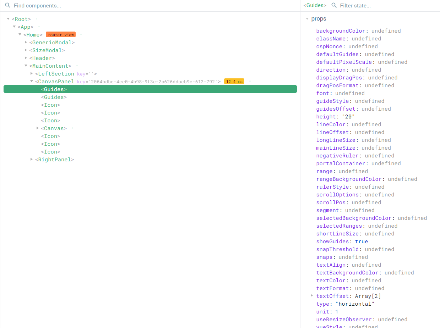Image resolution: width=440 pixels, height=328 pixels.
Task: Select the second <Guides> component
Action: pyautogui.click(x=54, y=97)
